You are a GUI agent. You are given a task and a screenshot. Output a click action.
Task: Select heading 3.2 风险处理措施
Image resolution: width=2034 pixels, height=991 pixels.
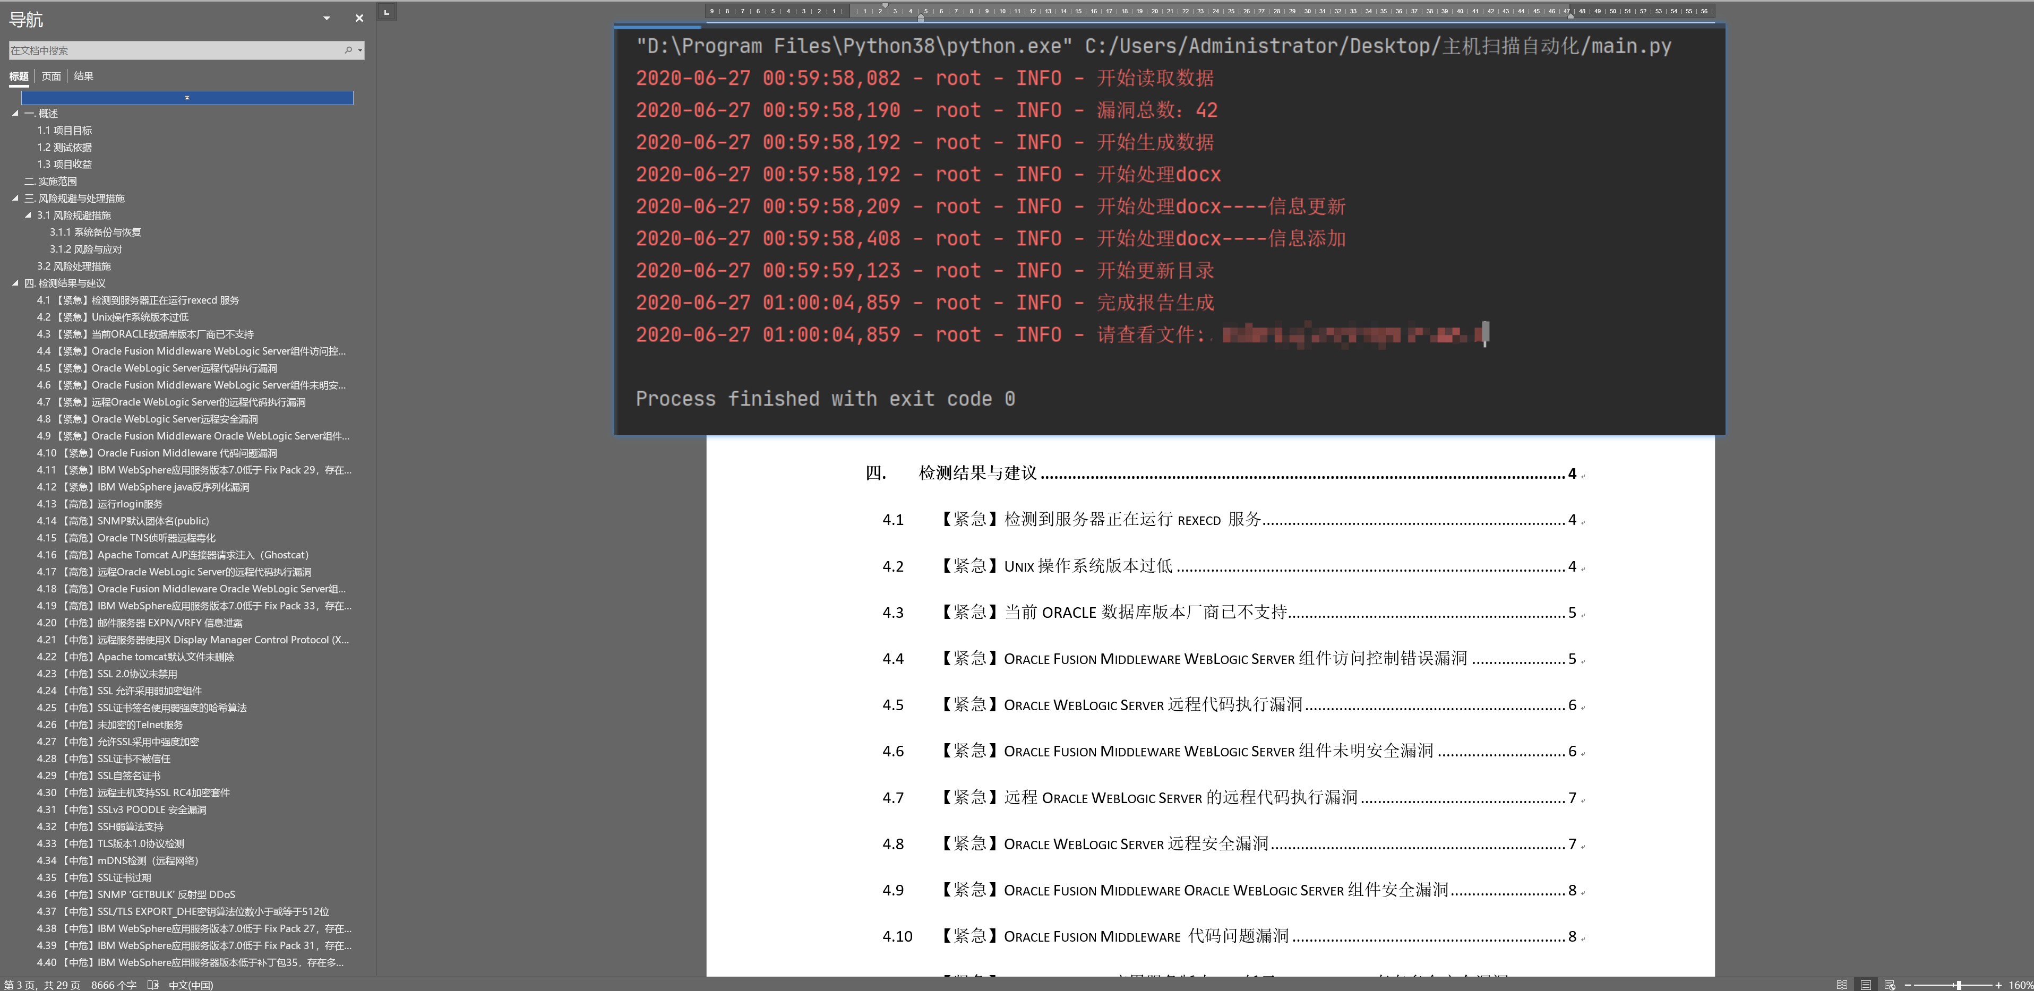coord(74,267)
